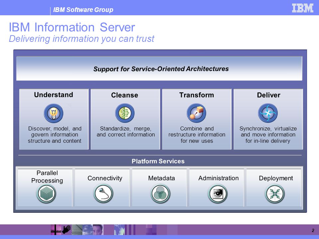Click the Cleanse green filter icon

click(125, 113)
